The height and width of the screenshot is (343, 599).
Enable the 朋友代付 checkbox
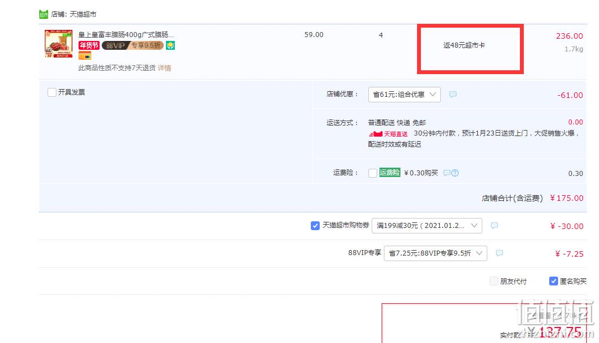[x=494, y=281]
